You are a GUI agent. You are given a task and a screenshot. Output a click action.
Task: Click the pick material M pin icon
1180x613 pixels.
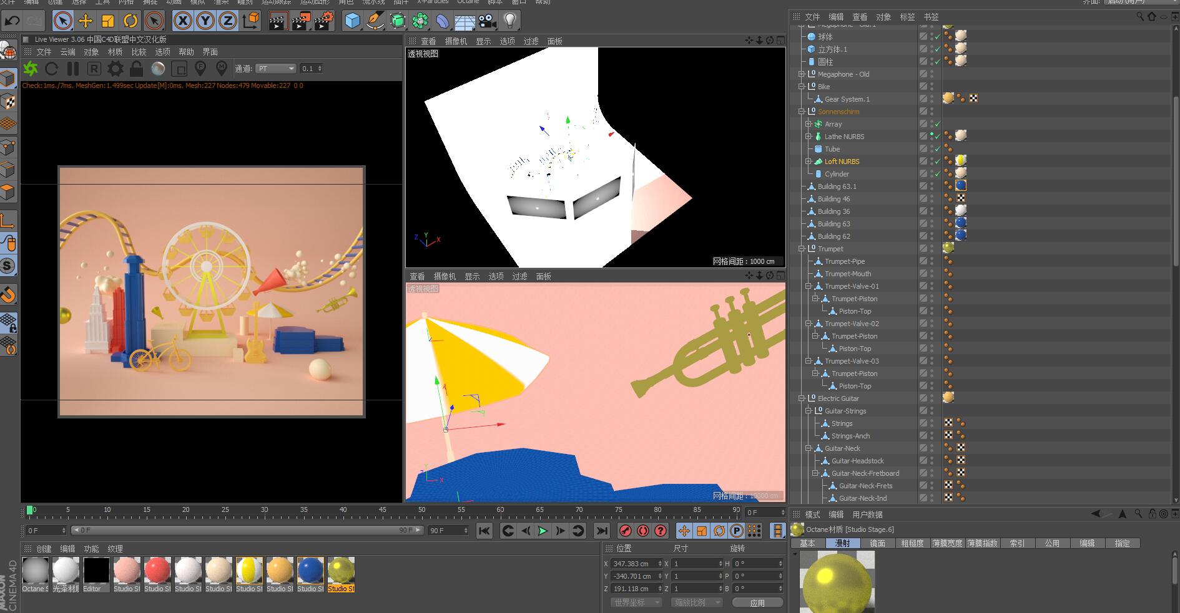(221, 68)
